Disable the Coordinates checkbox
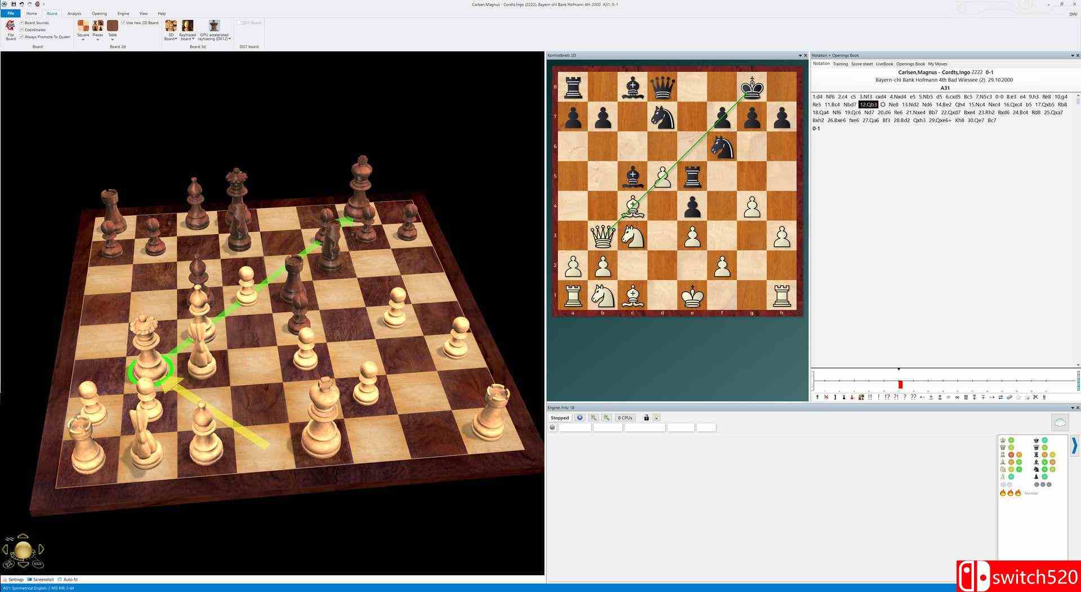This screenshot has width=1081, height=592. pos(21,30)
